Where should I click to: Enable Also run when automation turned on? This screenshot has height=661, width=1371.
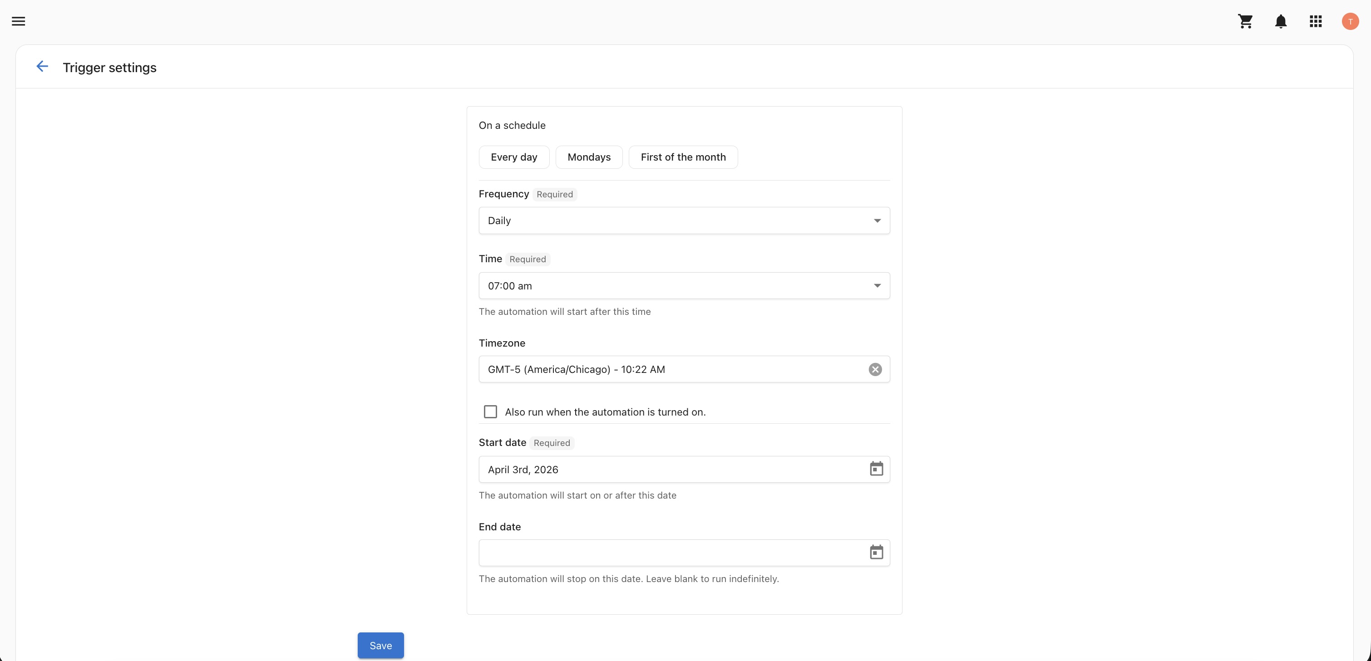coord(490,412)
